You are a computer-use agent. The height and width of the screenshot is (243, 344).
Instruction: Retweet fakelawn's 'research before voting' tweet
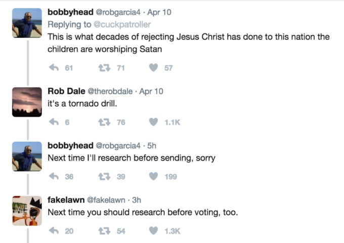coord(104,231)
